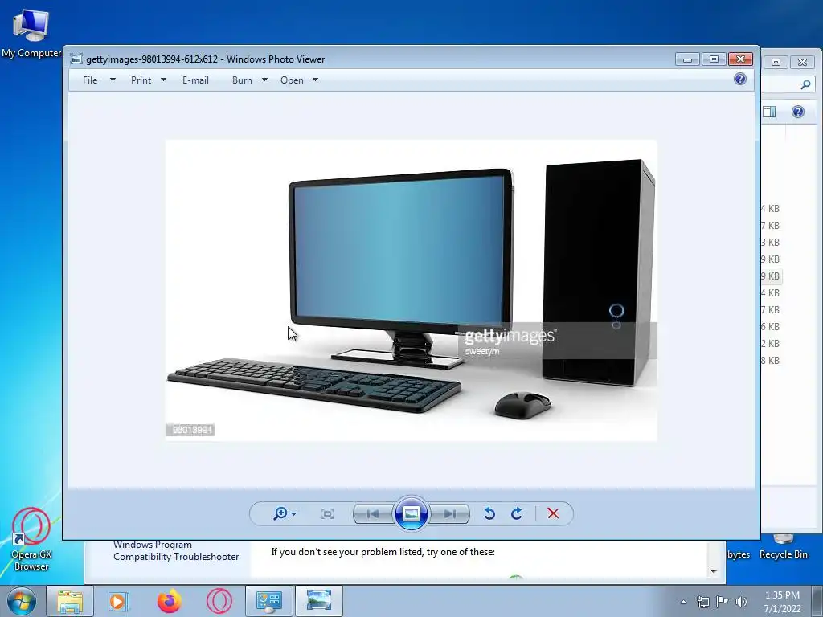
Task: Click the Photo Viewer help icon
Action: (x=740, y=80)
